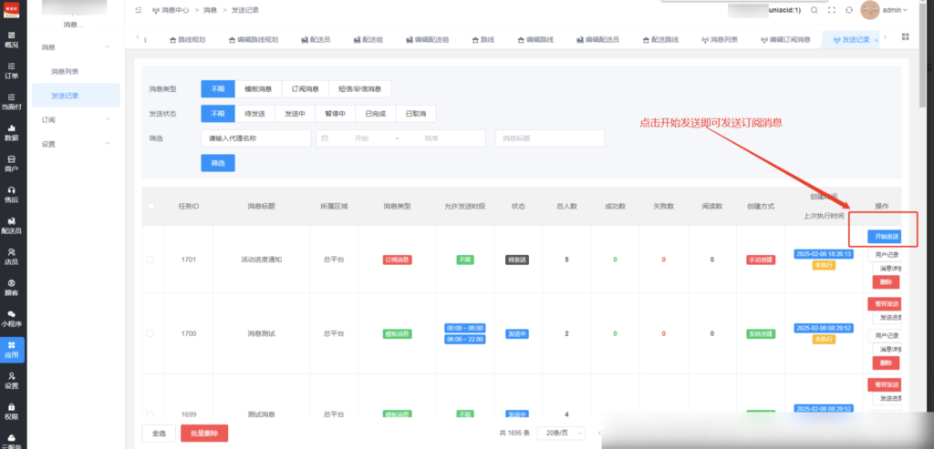Click 暂停发送 for task 1700
This screenshot has height=449, width=934.
click(x=884, y=304)
